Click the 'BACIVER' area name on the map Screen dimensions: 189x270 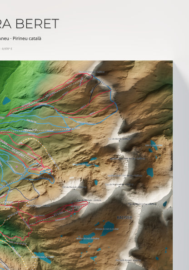[124, 217]
